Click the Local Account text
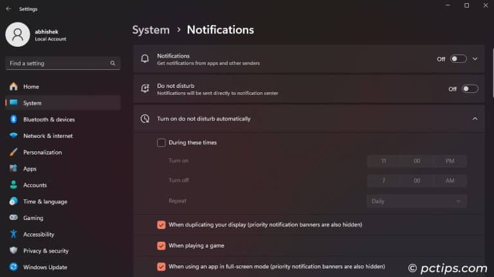The height and width of the screenshot is (277, 494). pyautogui.click(x=50, y=39)
